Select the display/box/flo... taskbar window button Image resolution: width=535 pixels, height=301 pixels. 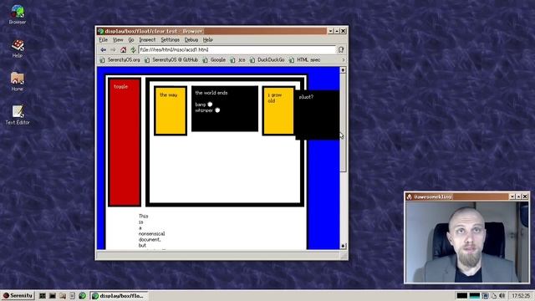coord(119,295)
